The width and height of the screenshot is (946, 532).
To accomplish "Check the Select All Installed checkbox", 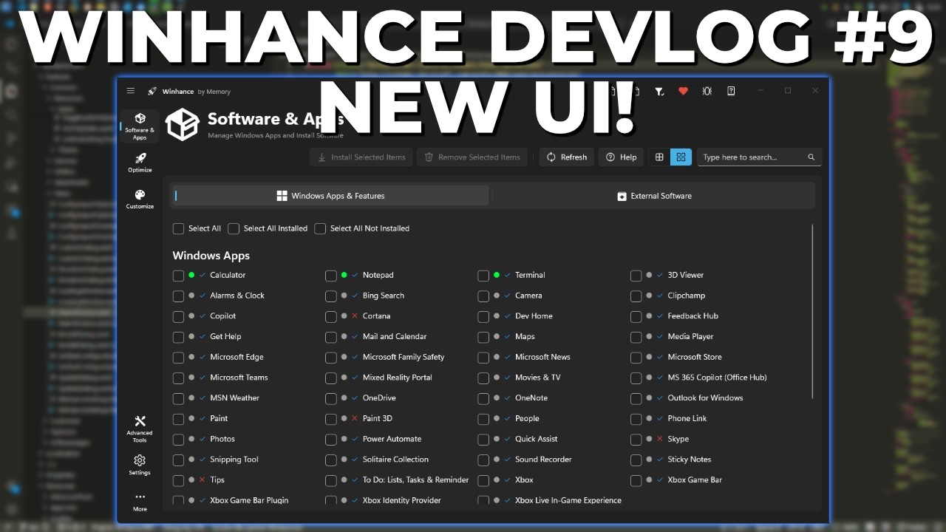I will [x=234, y=229].
